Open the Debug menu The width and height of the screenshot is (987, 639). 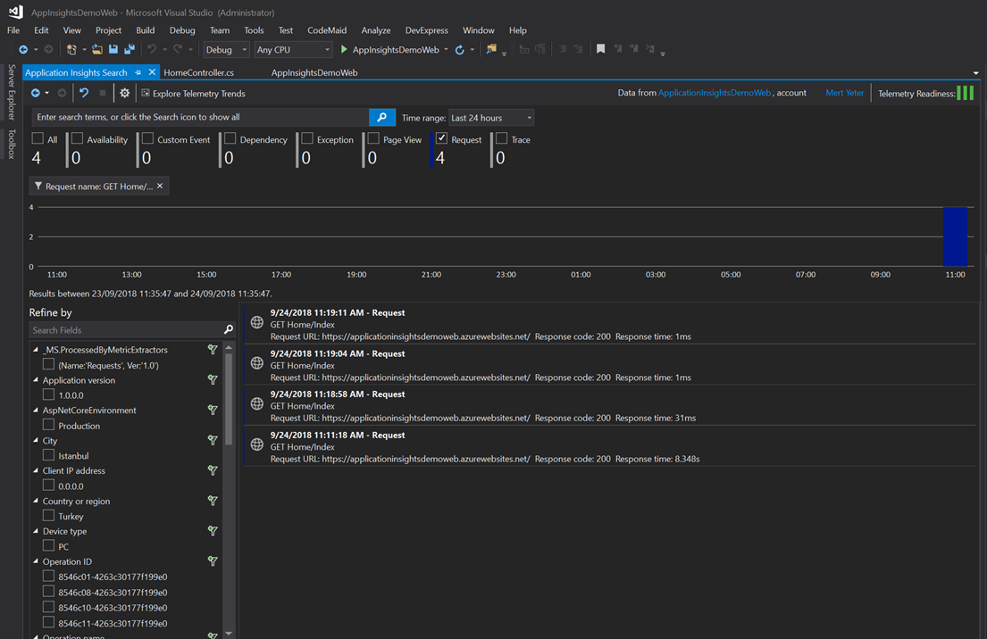coord(182,30)
